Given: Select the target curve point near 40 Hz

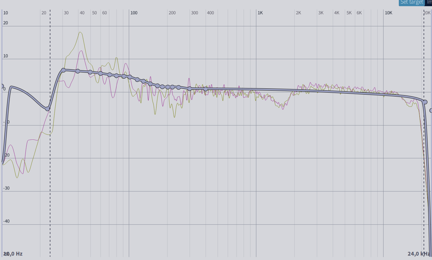Looking at the screenshot, I should [x=78, y=71].
